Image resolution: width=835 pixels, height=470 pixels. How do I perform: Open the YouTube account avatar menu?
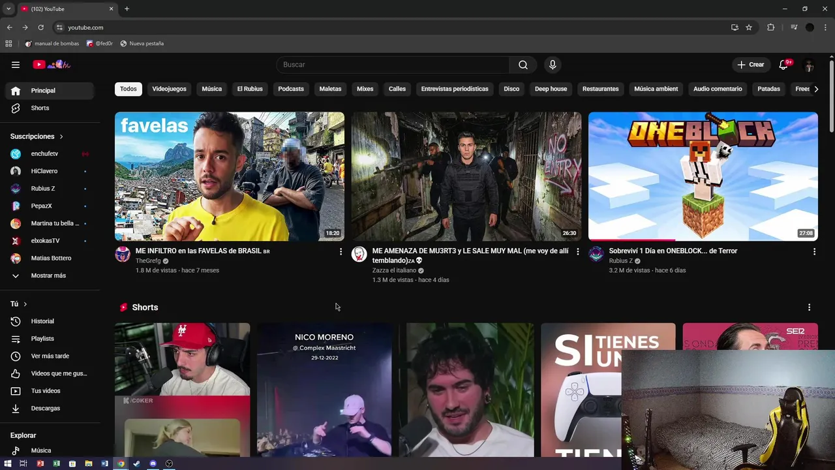point(809,65)
